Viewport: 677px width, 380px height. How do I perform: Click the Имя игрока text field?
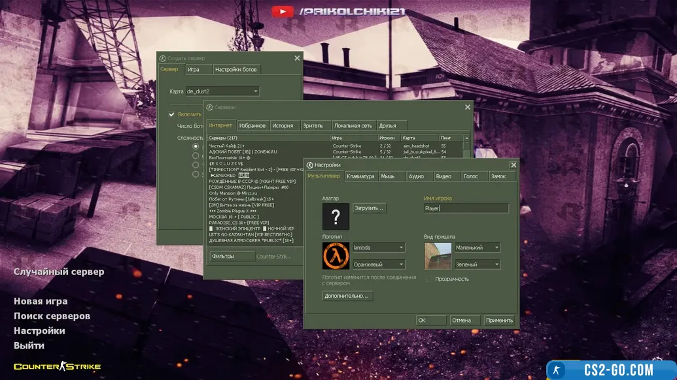pos(466,208)
